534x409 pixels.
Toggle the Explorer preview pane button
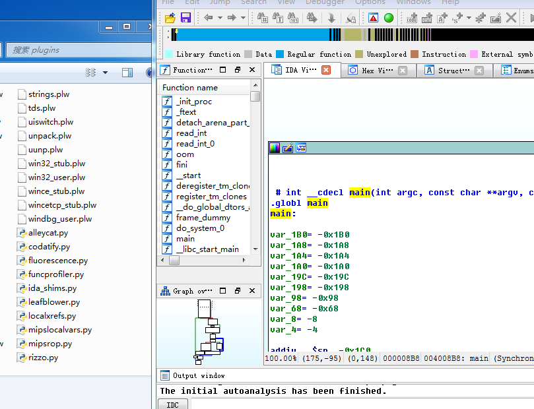point(127,73)
